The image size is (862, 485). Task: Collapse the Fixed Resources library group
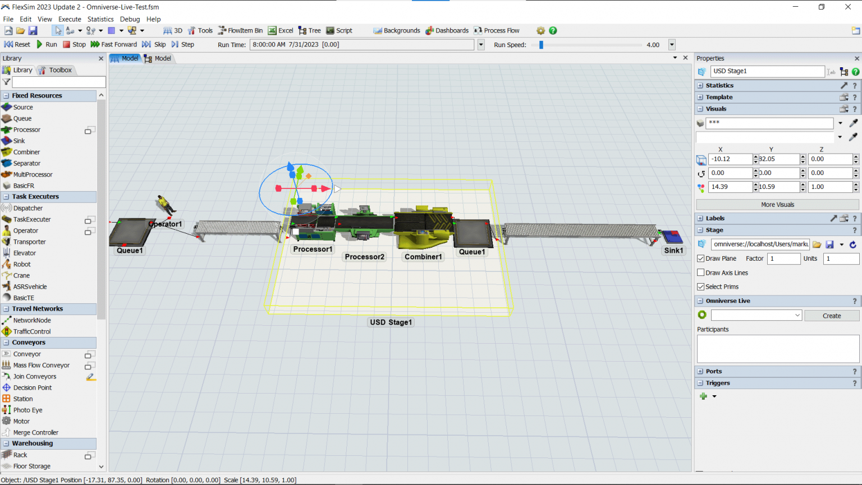point(6,96)
